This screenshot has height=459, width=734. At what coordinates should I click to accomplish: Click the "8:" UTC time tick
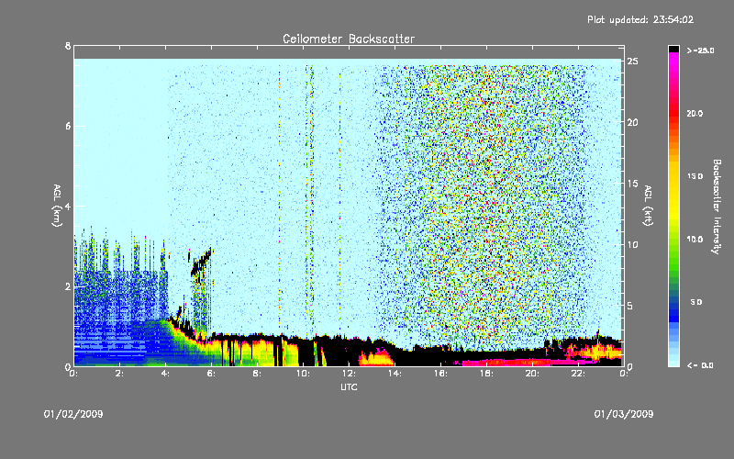tap(258, 374)
